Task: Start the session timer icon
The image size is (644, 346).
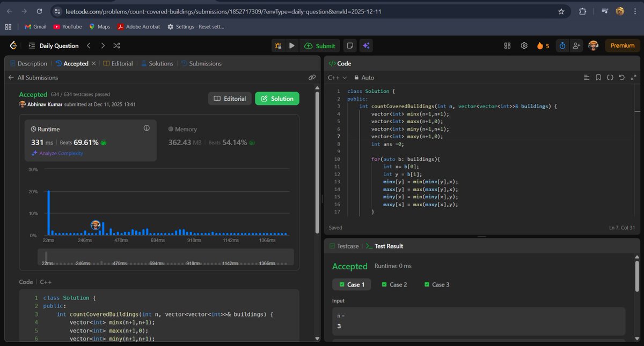Action: click(562, 46)
